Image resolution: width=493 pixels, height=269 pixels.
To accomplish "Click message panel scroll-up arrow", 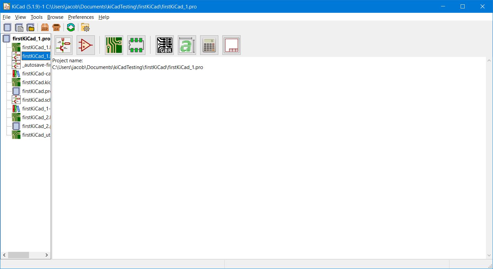I will click(489, 60).
